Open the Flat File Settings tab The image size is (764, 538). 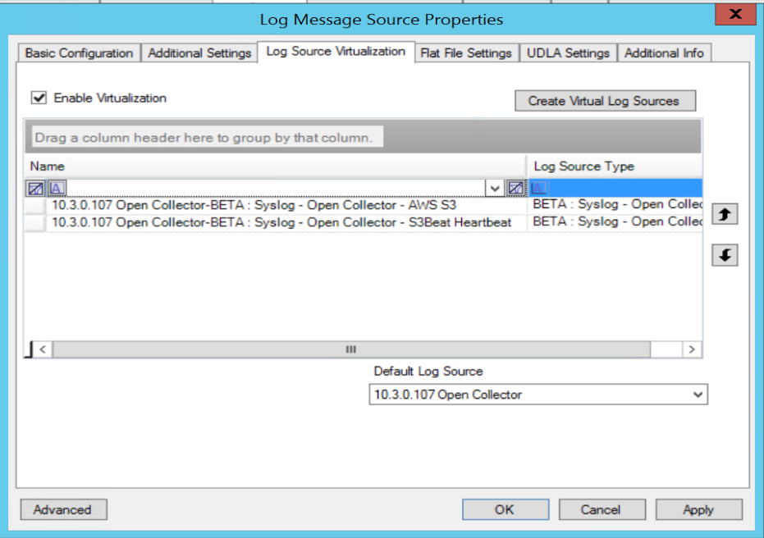466,53
